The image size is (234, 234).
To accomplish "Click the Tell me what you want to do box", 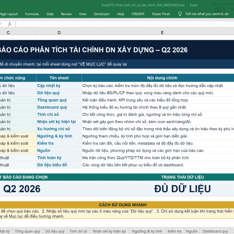I will tap(207, 14).
